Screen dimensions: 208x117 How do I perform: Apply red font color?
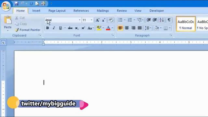point(108,28)
